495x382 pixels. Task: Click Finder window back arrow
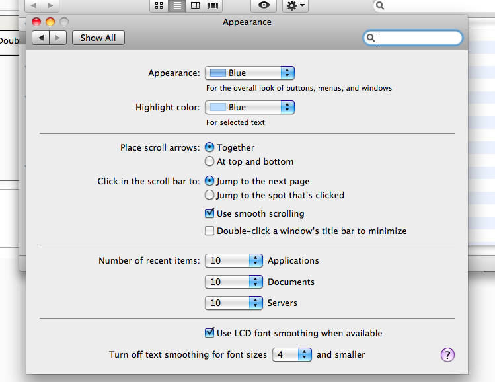(34, 5)
